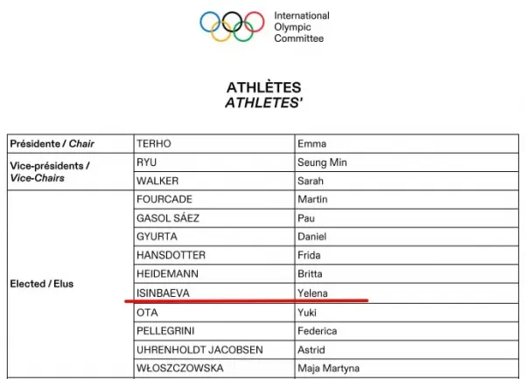Select the ATHLÈTES heading

(x=263, y=88)
